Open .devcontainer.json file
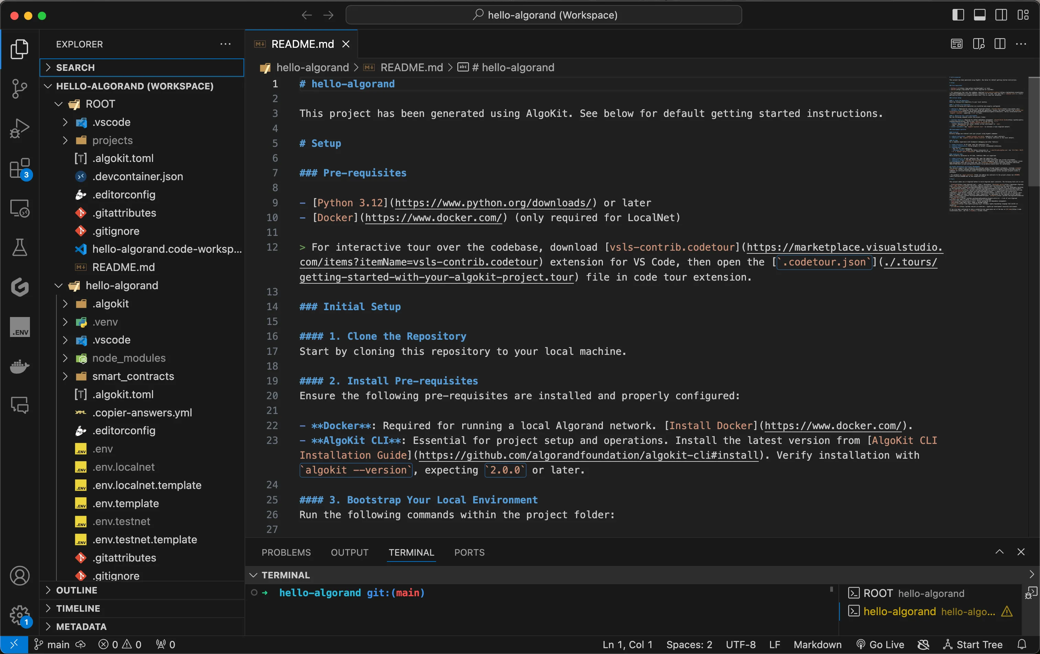Image resolution: width=1040 pixels, height=654 pixels. (x=142, y=176)
